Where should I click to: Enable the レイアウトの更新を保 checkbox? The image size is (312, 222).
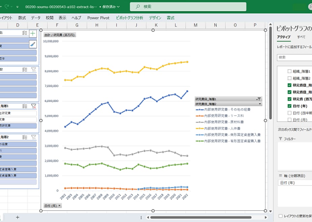[x=281, y=216]
